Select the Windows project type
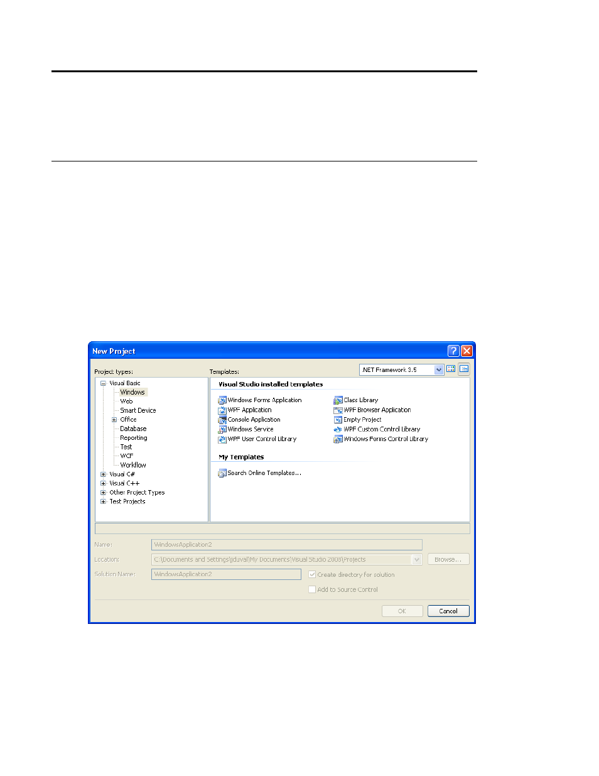This screenshot has width=599, height=776. click(x=132, y=392)
